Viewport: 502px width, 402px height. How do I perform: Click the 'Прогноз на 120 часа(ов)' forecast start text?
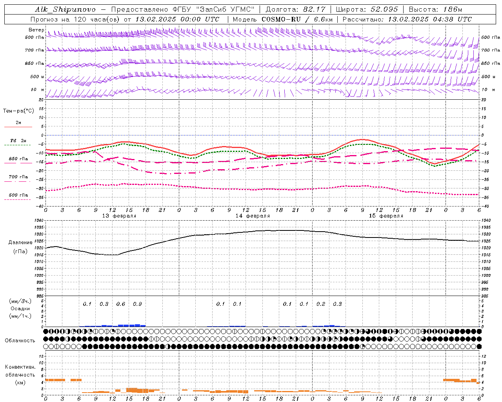point(75,19)
